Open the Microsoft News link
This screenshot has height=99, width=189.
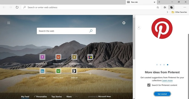[x=105, y=97]
